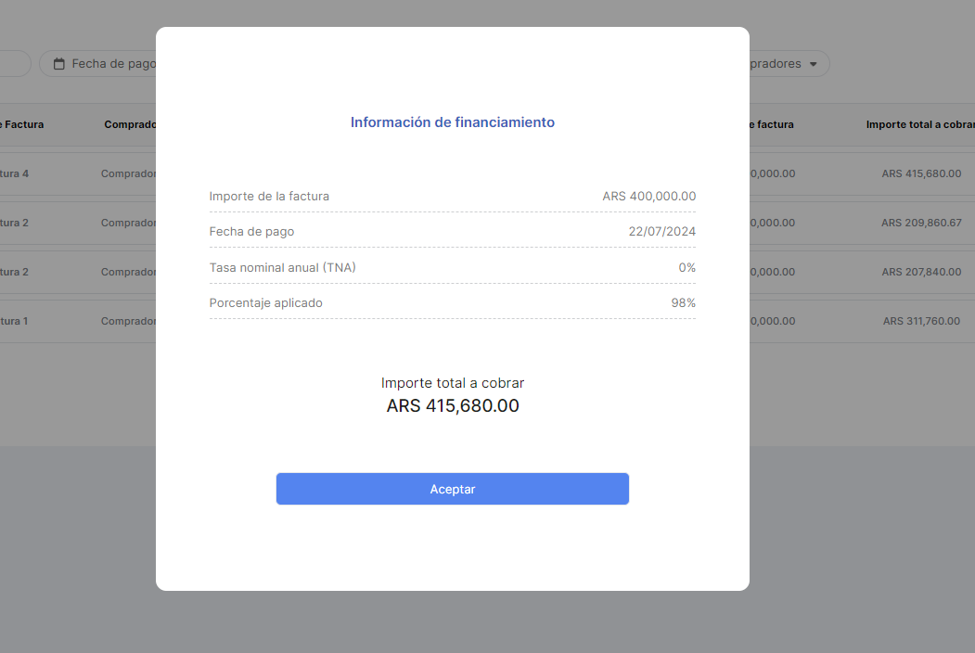
Task: Click the bold ARS 415,680.00 total in dialog
Action: coord(452,406)
